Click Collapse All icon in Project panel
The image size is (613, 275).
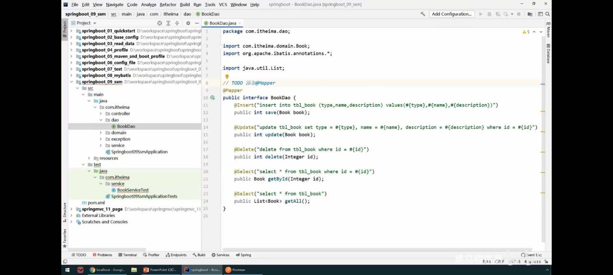point(177,23)
